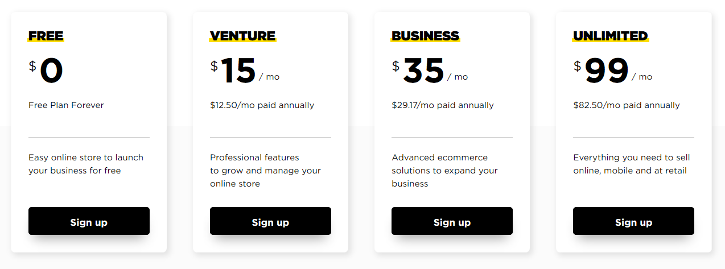Select the UNLIMITED plan title
Screen dimensions: 725x269
610,36
